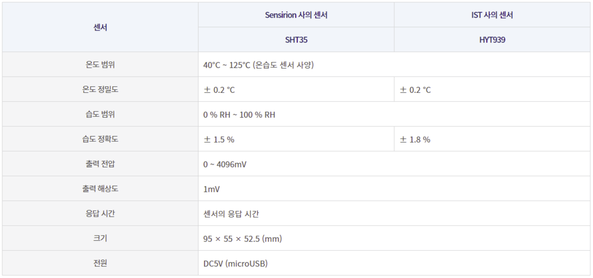Screen dimensions: 593x278
Task: Select the 습도 범위 row label
Action: tap(100, 114)
